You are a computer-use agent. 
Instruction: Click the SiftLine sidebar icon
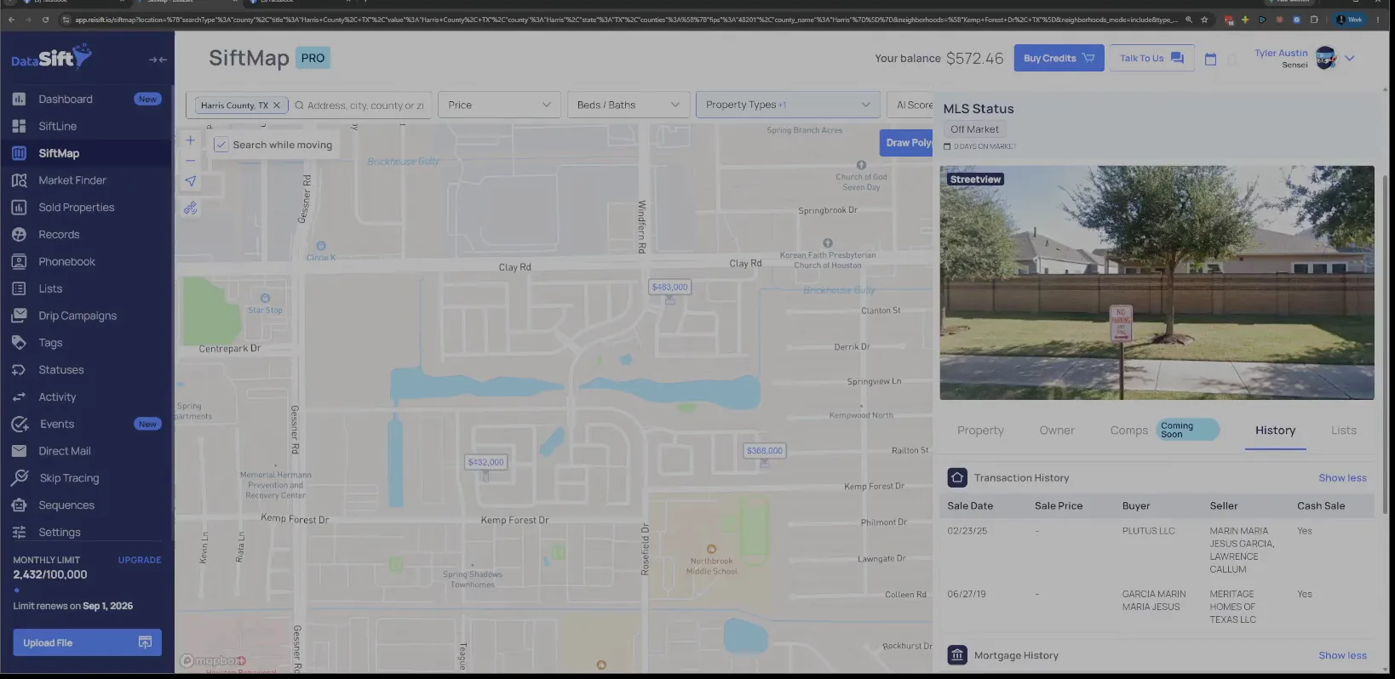19,126
